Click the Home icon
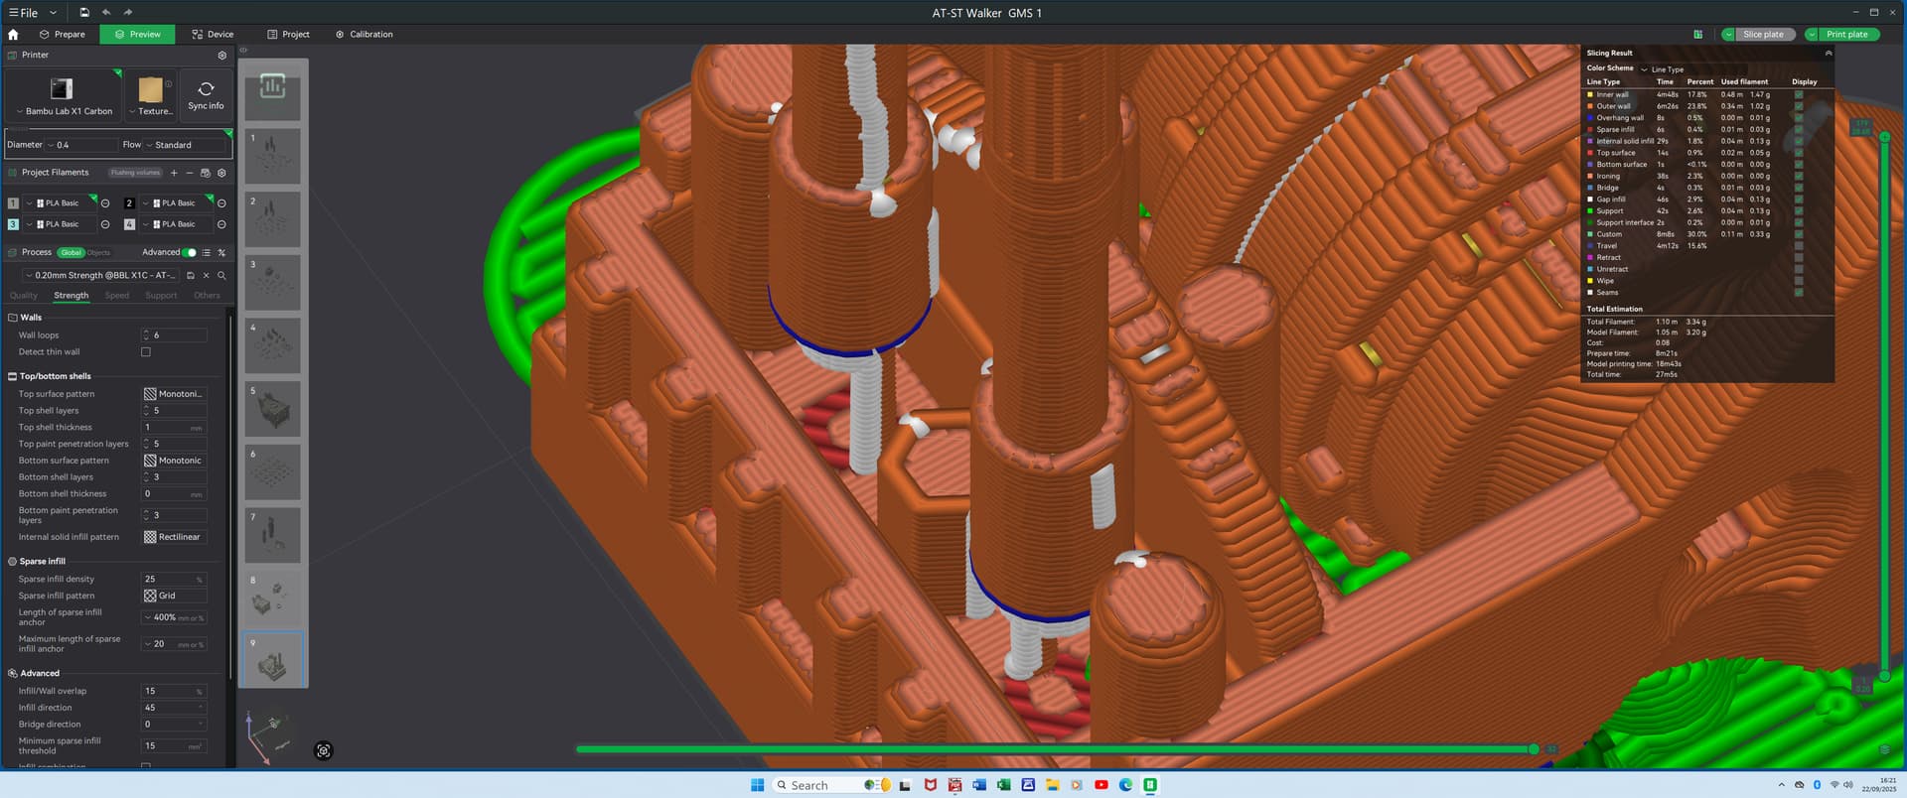 [x=13, y=34]
